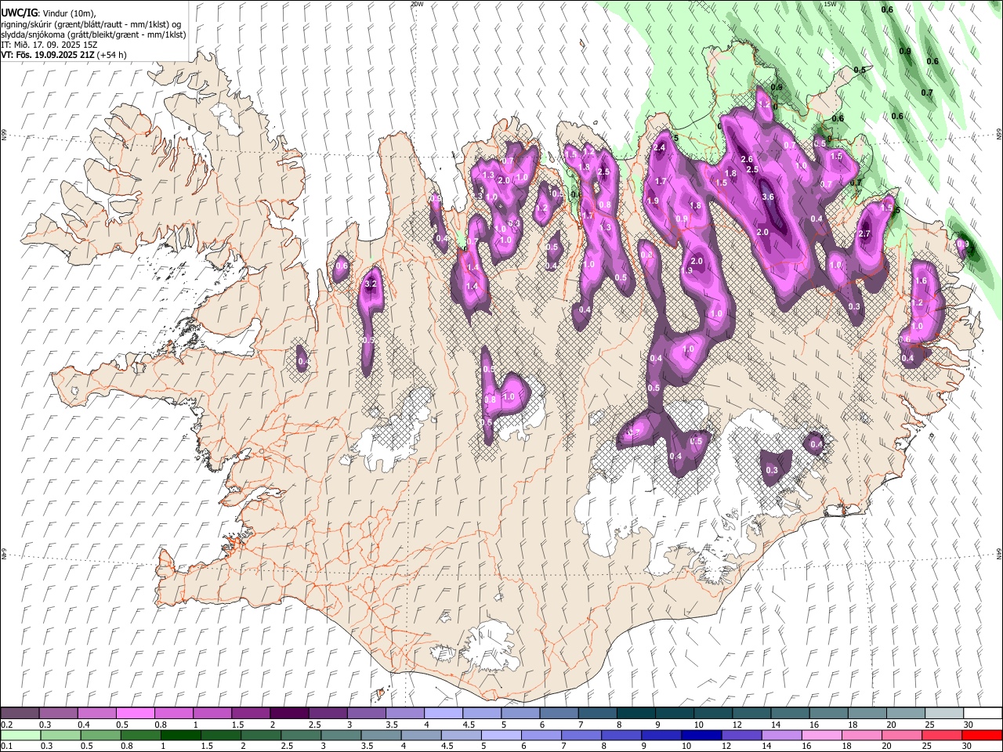This screenshot has height=752, width=1003.
Task: Click the '25' tick label, upper legend row
Action: tap(929, 725)
